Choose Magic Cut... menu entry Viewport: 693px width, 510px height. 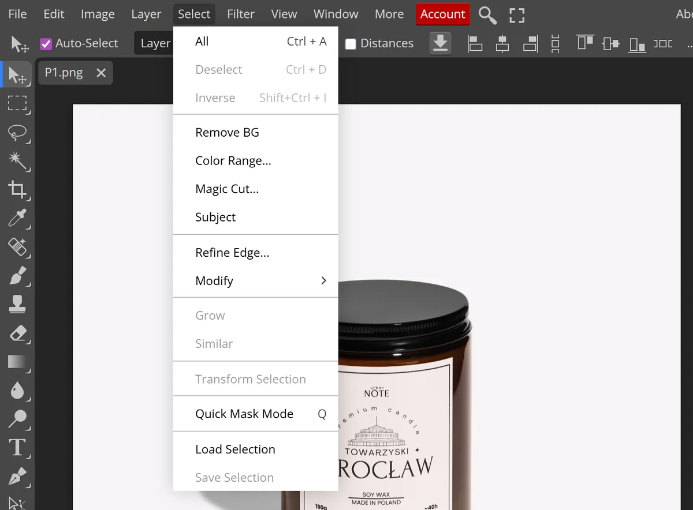pyautogui.click(x=255, y=189)
